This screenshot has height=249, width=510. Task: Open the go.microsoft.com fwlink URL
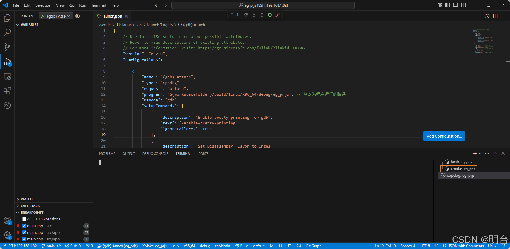(x=252, y=48)
